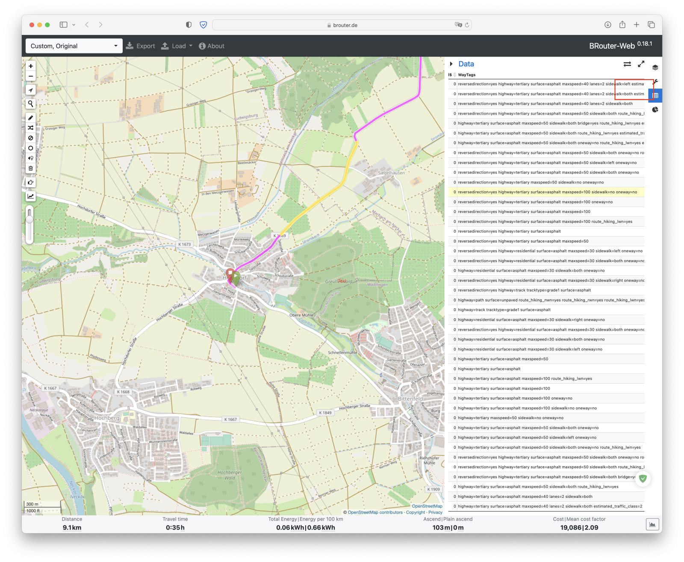Screen dimensions: 684x562
Task: Open a new Safari tab
Action: [637, 25]
